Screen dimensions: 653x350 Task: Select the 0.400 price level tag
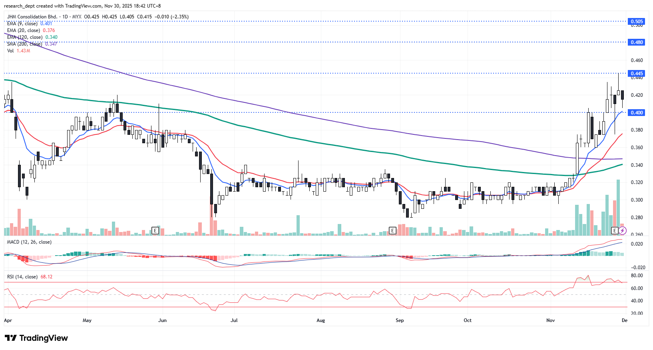[x=636, y=112]
